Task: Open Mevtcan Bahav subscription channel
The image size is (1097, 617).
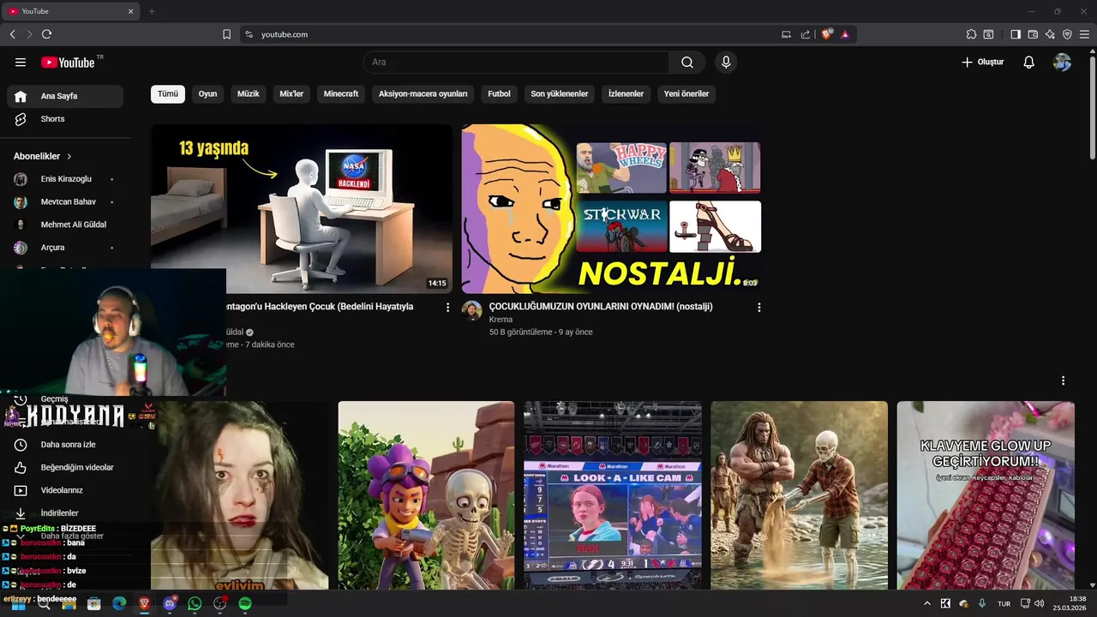Action: (x=65, y=202)
